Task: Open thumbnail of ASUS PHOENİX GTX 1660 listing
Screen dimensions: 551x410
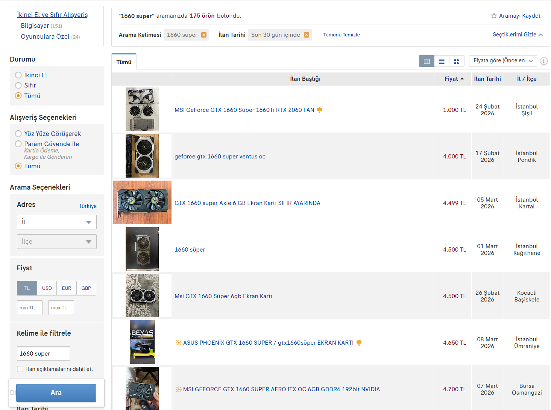Action: pyautogui.click(x=142, y=342)
